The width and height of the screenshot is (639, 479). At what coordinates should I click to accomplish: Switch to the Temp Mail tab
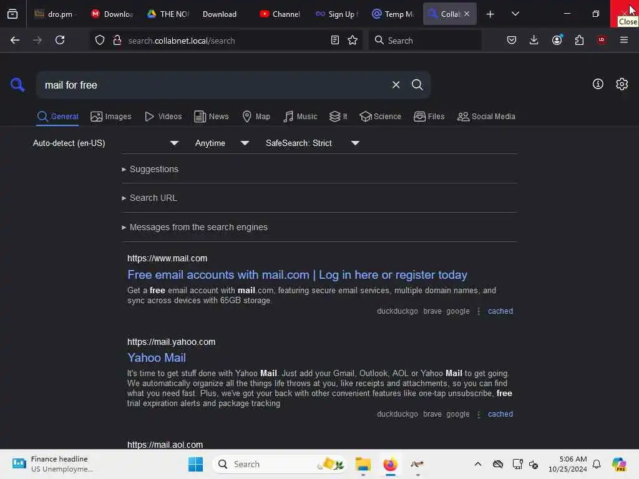[393, 14]
